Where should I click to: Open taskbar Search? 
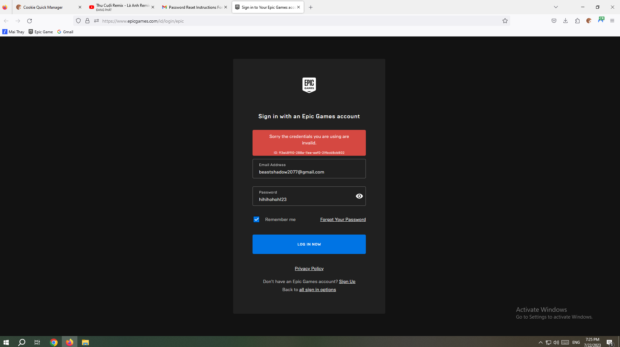(22, 342)
